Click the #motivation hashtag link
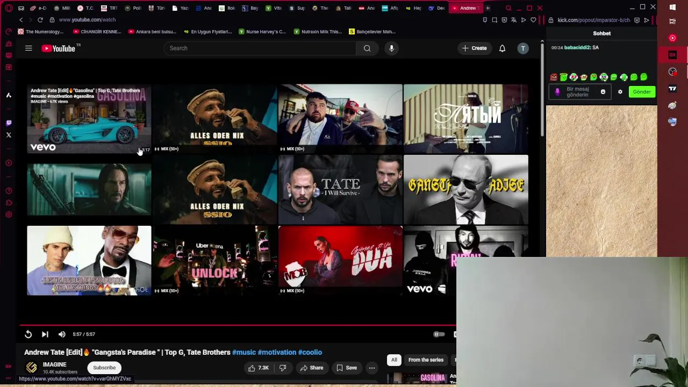 [277, 353]
